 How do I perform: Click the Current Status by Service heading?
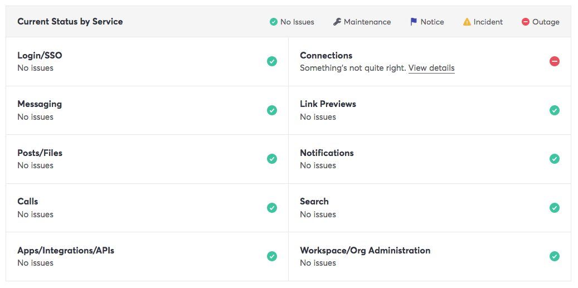(x=70, y=22)
